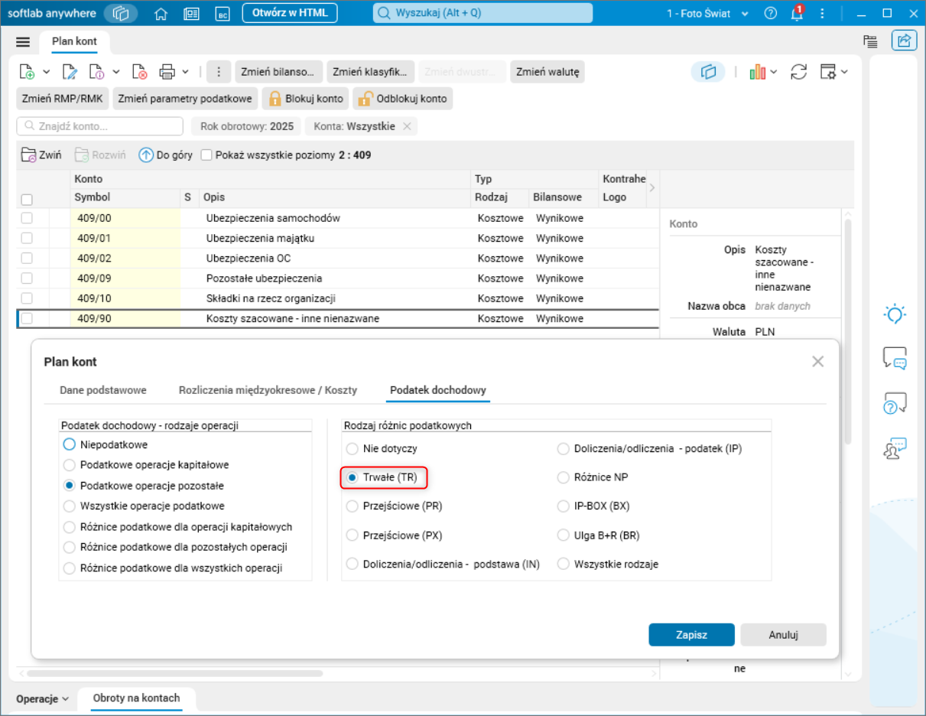This screenshot has width=926, height=716.
Task: Open the Plan kont tab at top
Action: tap(75, 41)
